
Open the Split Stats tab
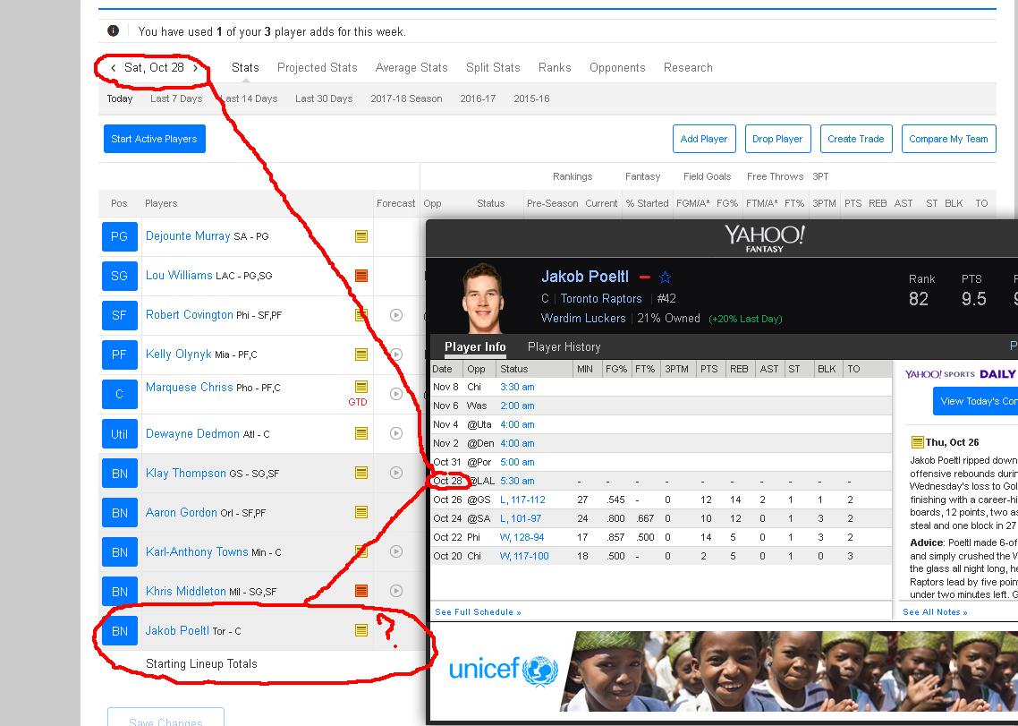(x=493, y=68)
